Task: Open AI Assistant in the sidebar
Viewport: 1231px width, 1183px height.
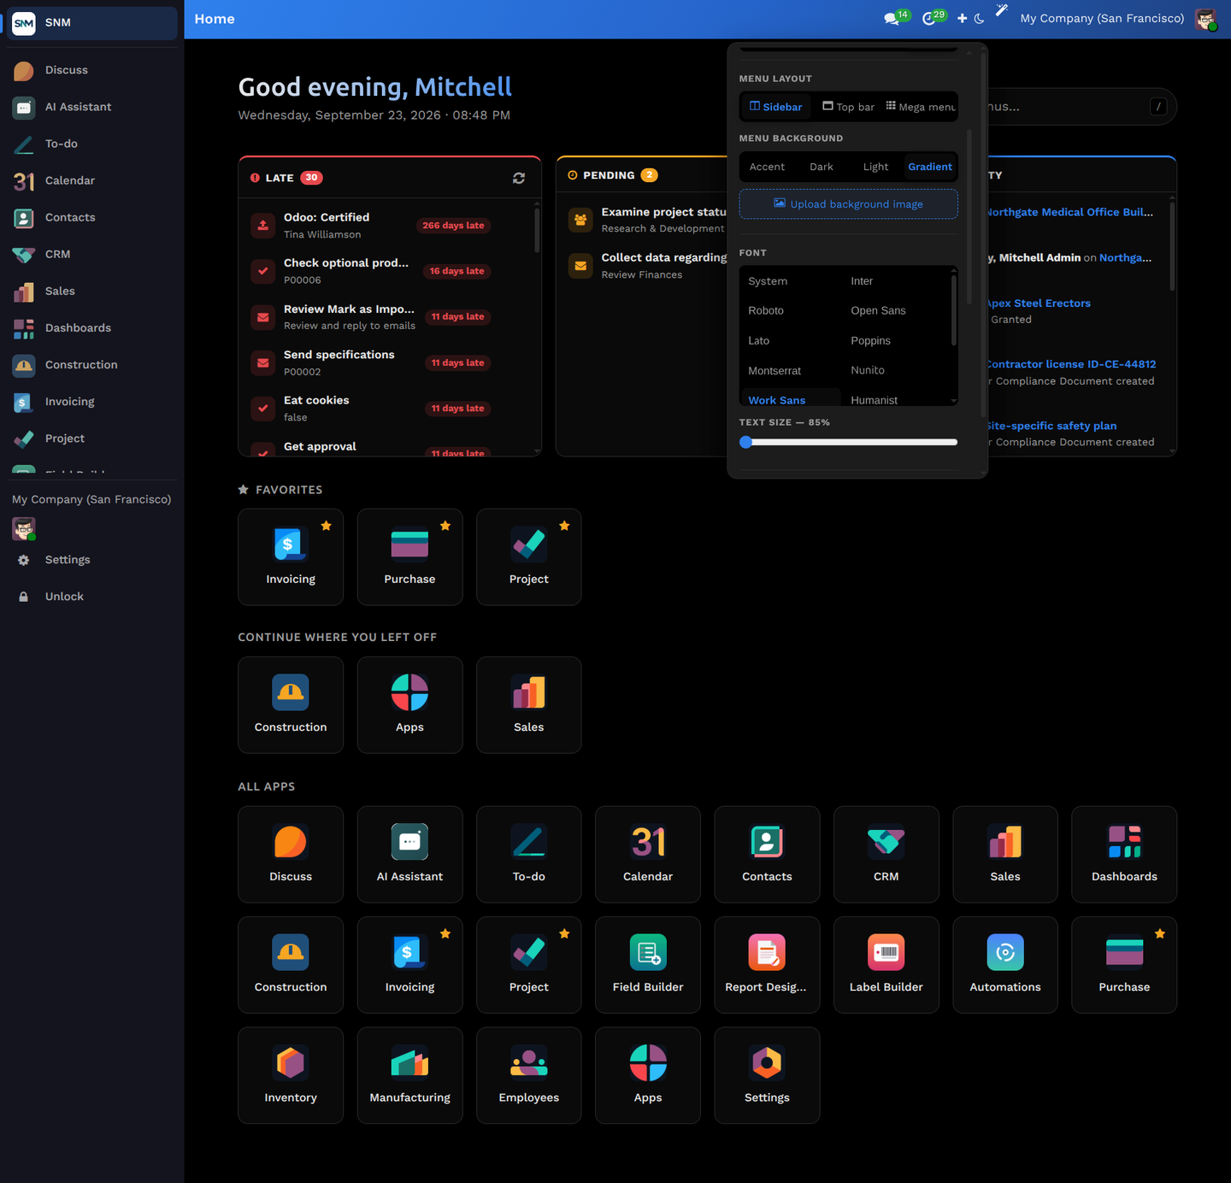Action: [x=92, y=107]
